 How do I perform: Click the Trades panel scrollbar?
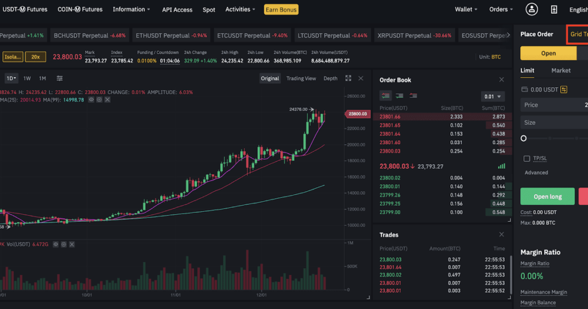(x=510, y=275)
